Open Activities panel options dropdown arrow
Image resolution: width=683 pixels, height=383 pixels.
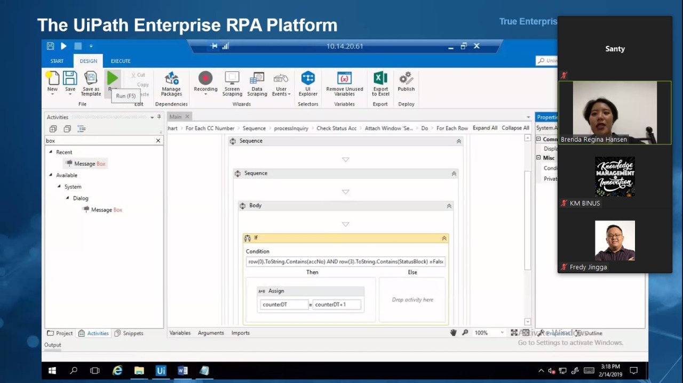coord(152,117)
